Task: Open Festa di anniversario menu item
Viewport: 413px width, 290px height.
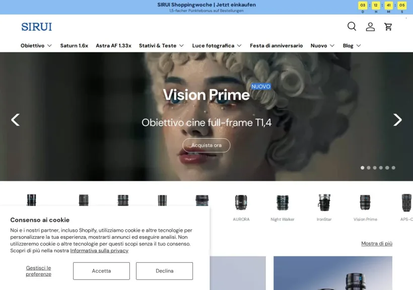Action: [x=277, y=46]
